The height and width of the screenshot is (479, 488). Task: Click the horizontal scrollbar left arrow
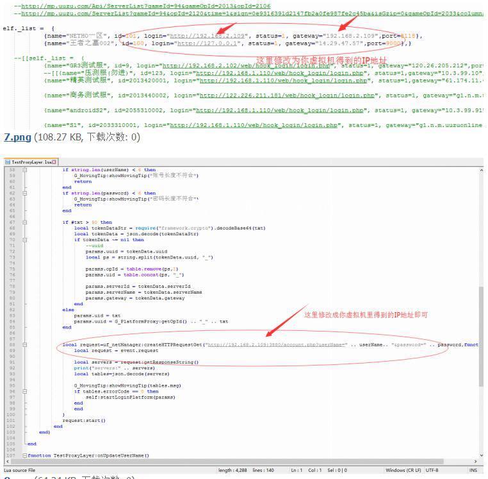(x=8, y=462)
